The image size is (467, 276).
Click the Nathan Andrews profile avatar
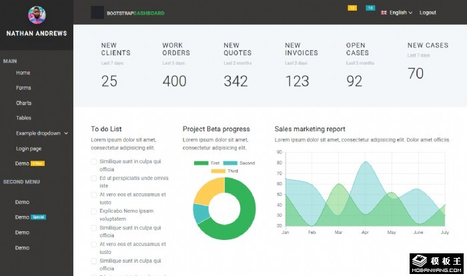click(x=37, y=15)
